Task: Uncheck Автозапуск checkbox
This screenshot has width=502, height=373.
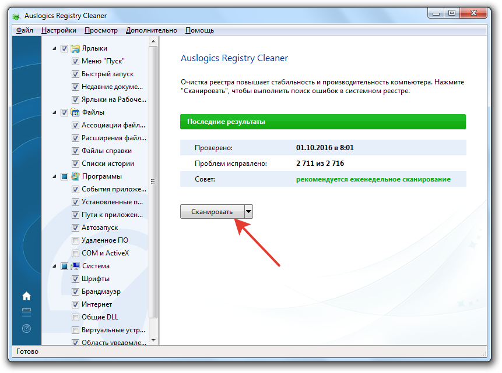Action: click(x=75, y=228)
